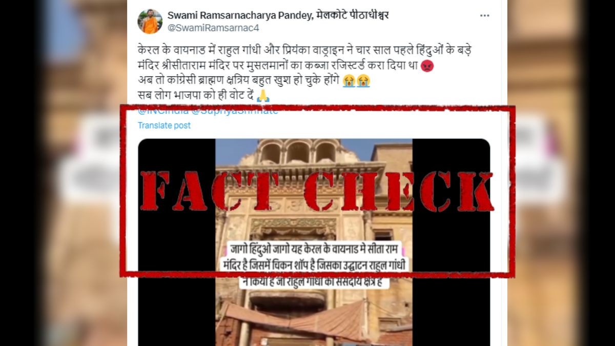Click the folded hands emoji

point(263,95)
